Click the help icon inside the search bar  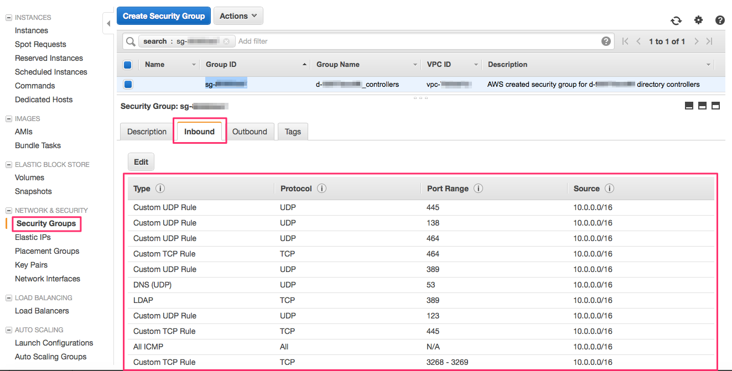606,41
